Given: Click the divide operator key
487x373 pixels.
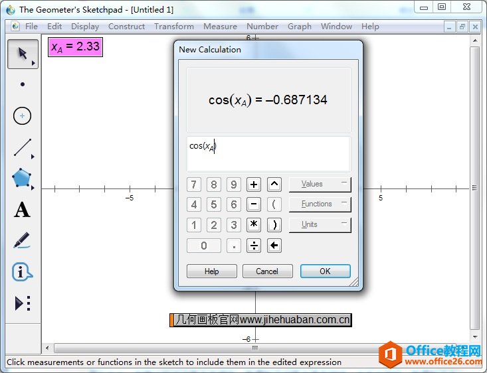Looking at the screenshot, I should pyautogui.click(x=254, y=246).
